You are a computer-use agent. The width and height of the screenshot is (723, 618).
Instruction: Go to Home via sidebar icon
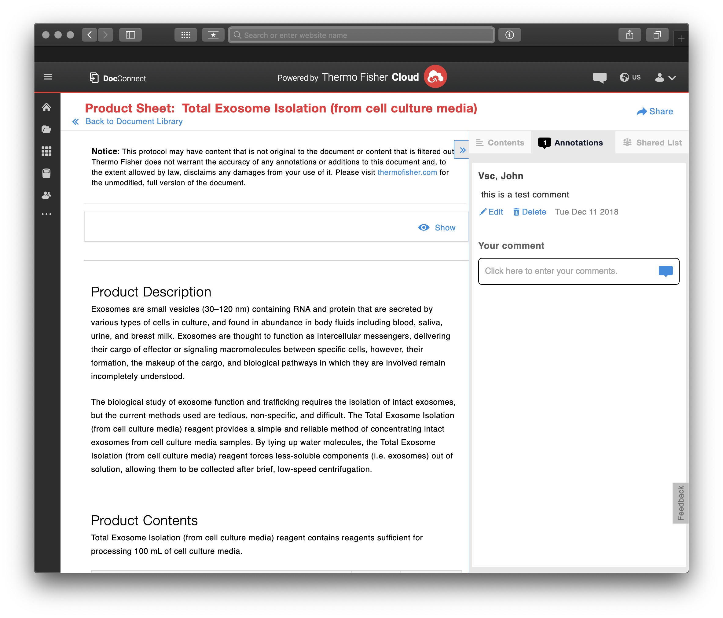click(x=46, y=107)
